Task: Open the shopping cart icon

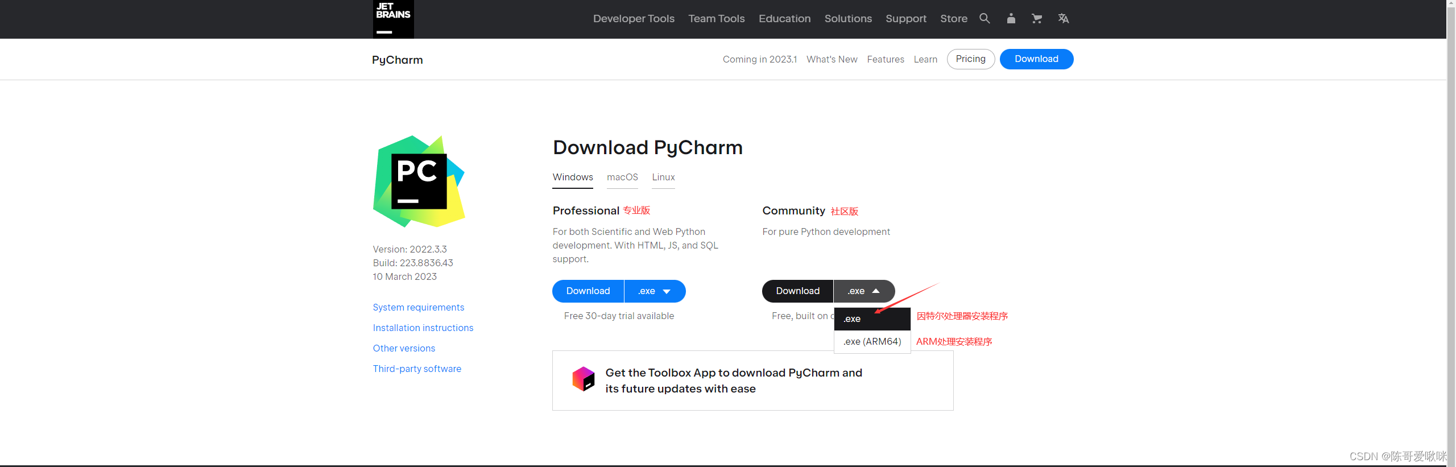Action: pyautogui.click(x=1037, y=19)
